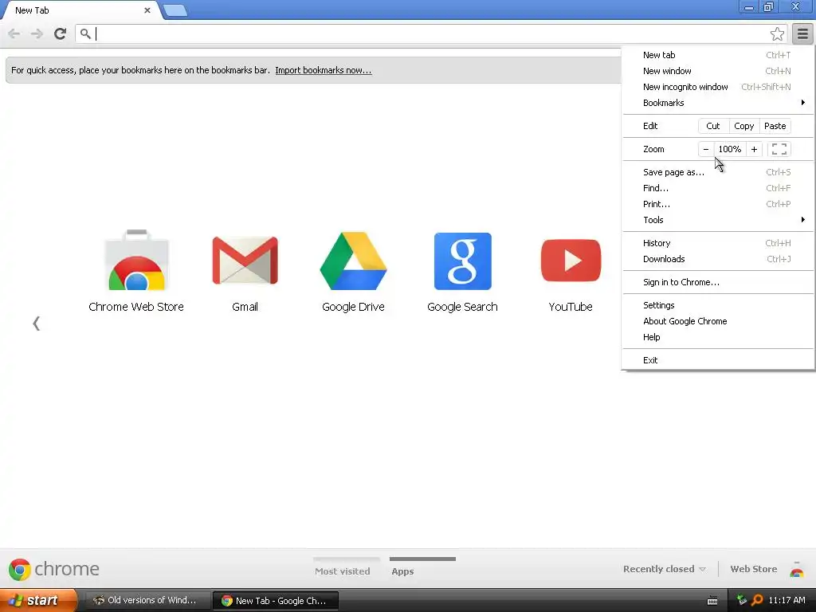This screenshot has width=816, height=612.
Task: Click the 11:17 AM system clock
Action: click(x=787, y=600)
